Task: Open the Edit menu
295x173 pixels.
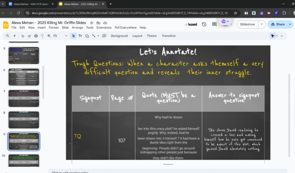Action: [22, 28]
